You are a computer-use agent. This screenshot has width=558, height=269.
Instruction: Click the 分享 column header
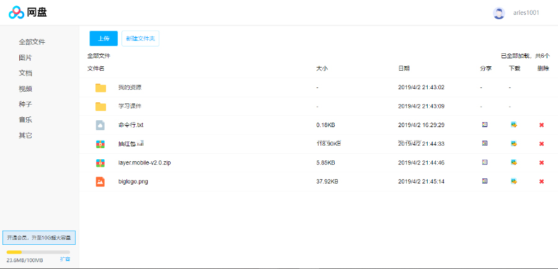485,69
